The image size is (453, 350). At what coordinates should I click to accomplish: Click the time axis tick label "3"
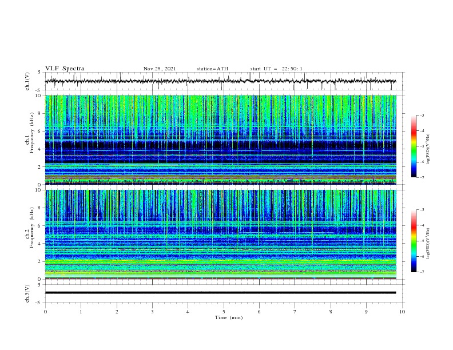(x=152, y=312)
